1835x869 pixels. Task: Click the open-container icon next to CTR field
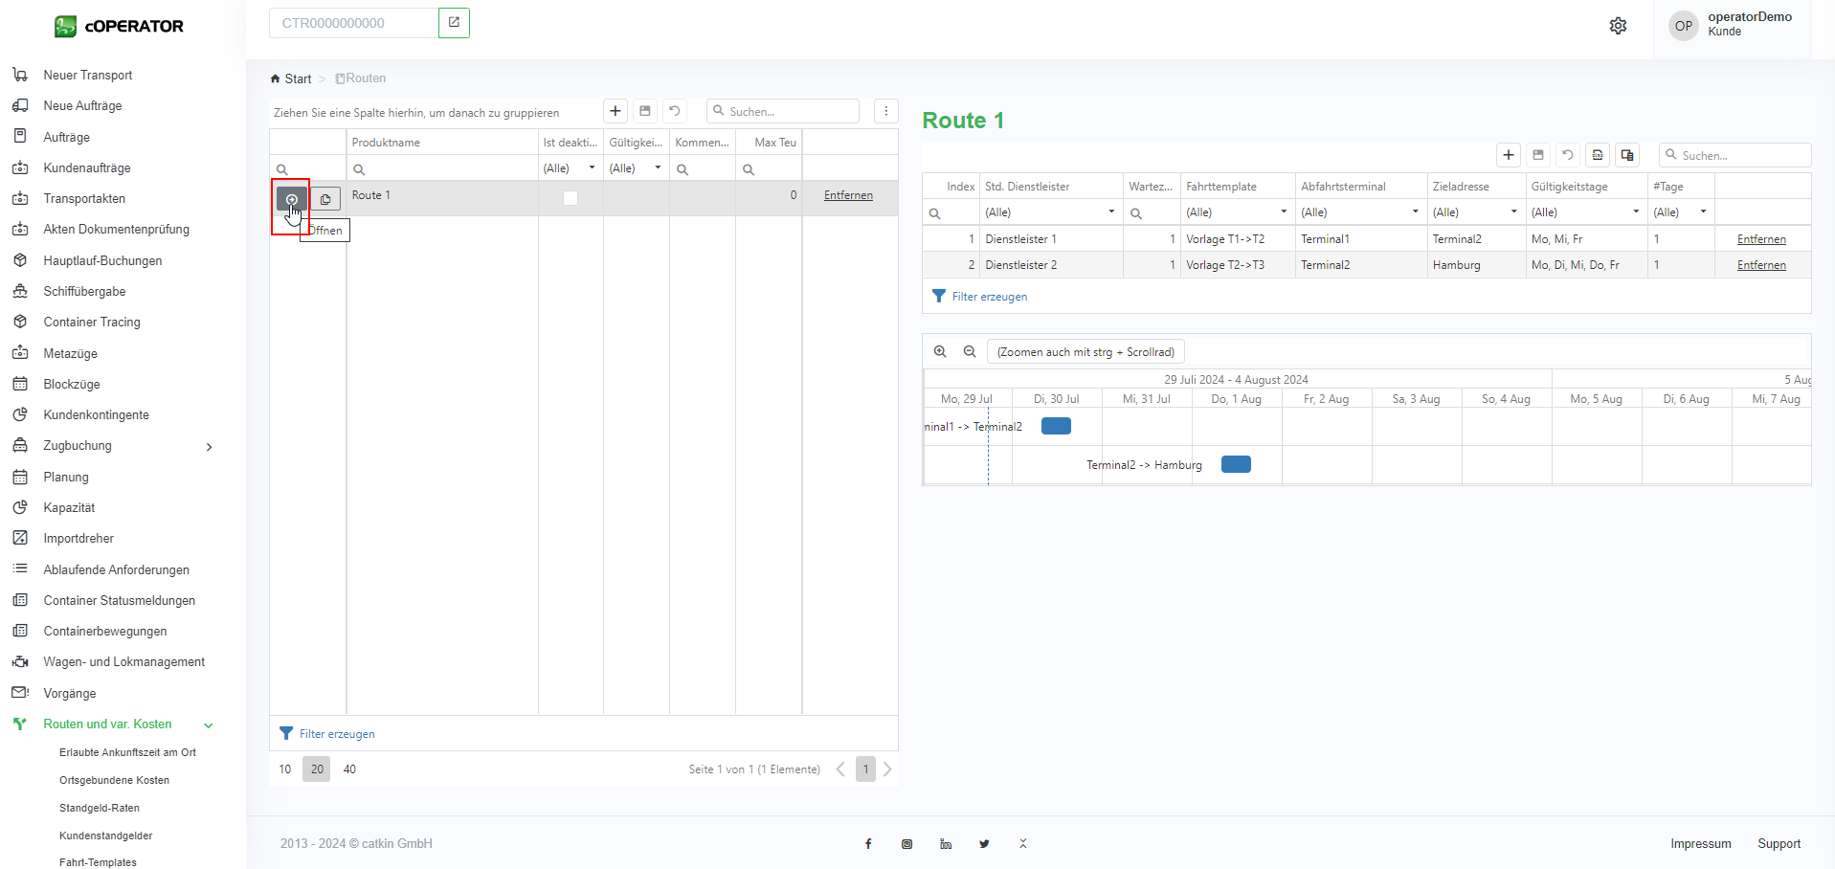[x=454, y=23]
